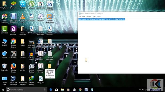Open the Windows Start button
The image size is (165, 92).
tap(3, 90)
